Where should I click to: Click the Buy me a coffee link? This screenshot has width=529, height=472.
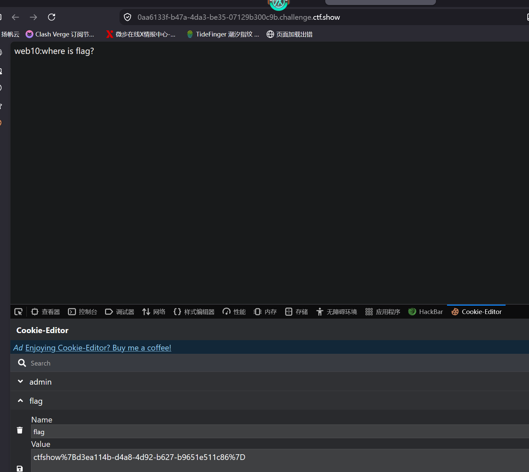click(x=98, y=348)
